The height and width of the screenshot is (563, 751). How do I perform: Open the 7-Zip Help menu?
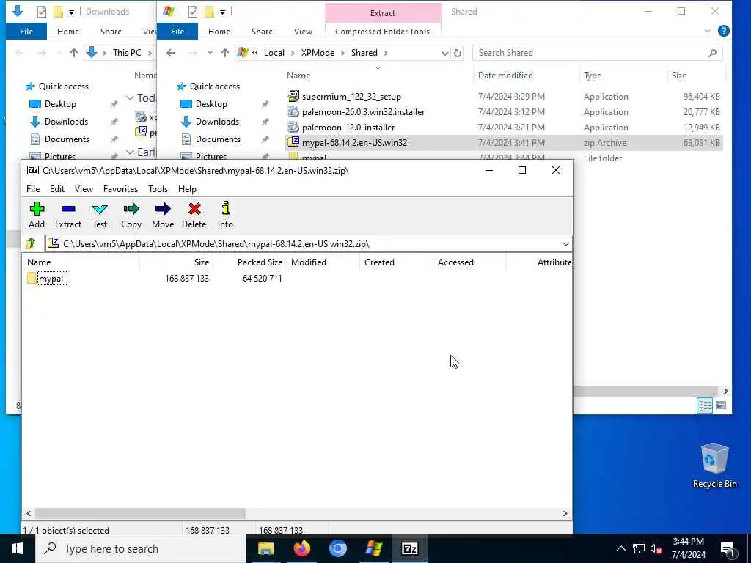pyautogui.click(x=187, y=189)
